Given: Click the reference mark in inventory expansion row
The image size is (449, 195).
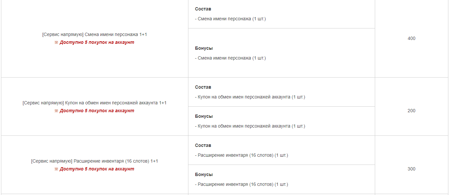Looking at the screenshot, I should (x=56, y=169).
